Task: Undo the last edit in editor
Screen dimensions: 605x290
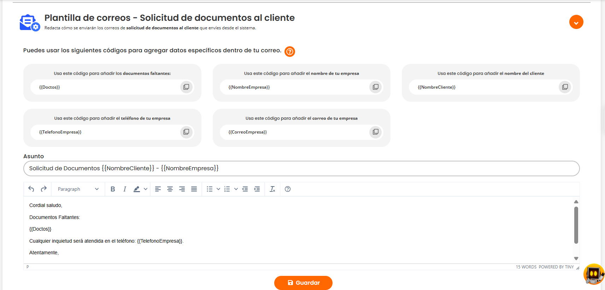Action: tap(31, 189)
